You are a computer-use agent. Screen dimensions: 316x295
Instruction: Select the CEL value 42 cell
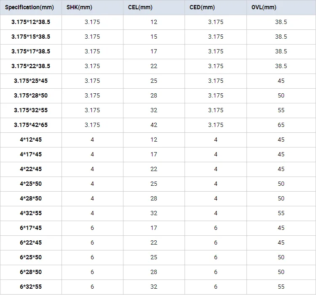[x=154, y=125]
